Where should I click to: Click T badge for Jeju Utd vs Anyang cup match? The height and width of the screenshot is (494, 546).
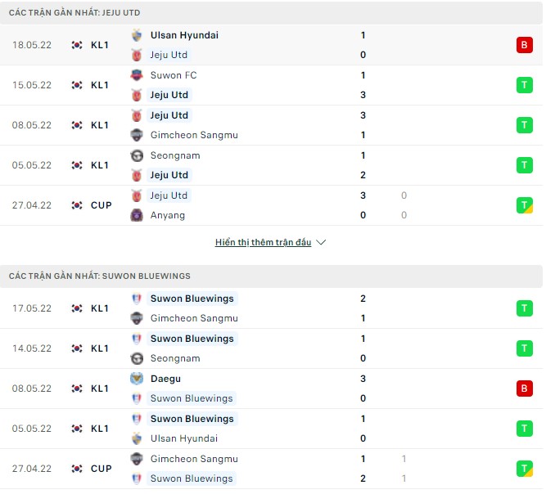pos(524,205)
